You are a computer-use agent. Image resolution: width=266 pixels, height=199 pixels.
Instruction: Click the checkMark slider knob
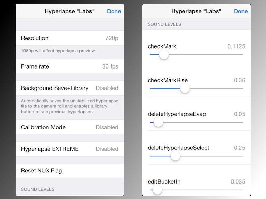click(x=164, y=54)
